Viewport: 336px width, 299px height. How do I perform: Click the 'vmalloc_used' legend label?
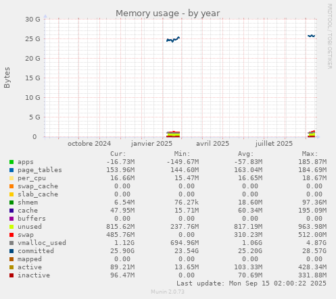[42, 243]
